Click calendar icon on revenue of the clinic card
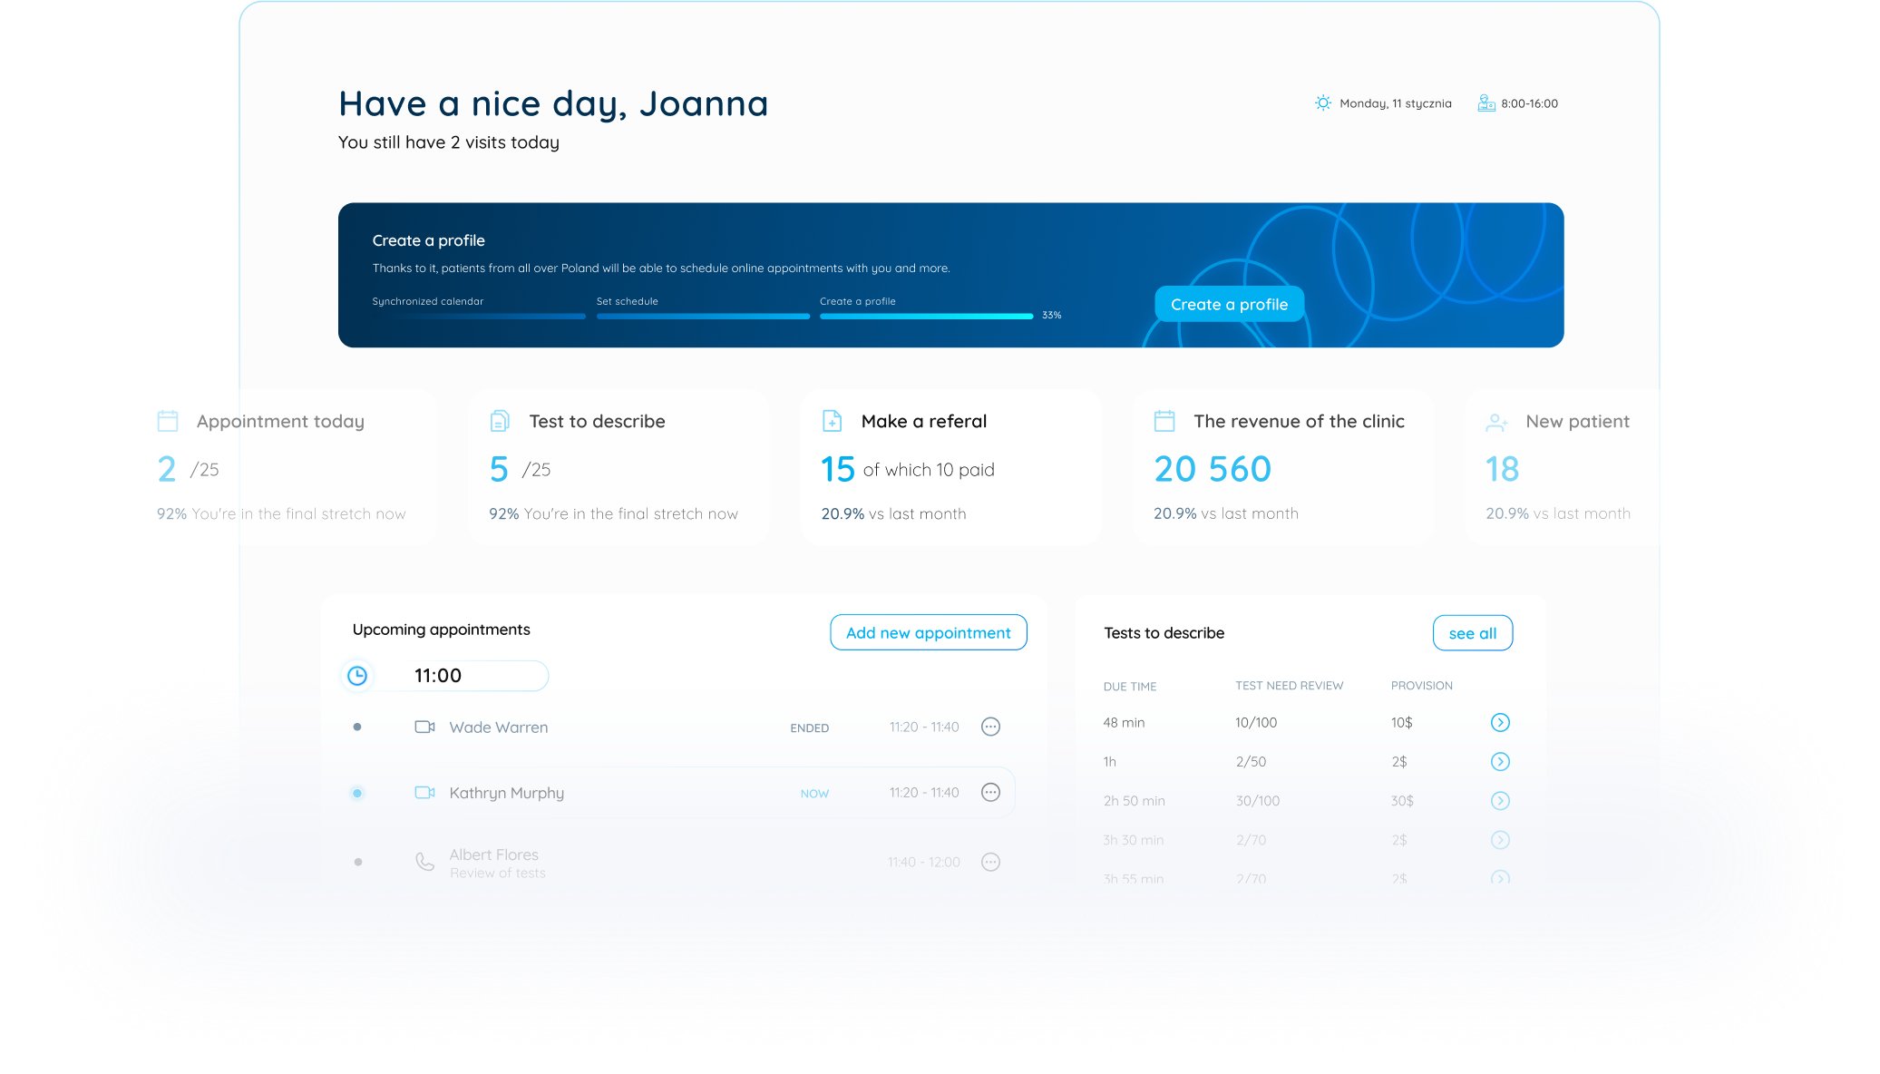This screenshot has width=1880, height=1074. pyautogui.click(x=1164, y=421)
